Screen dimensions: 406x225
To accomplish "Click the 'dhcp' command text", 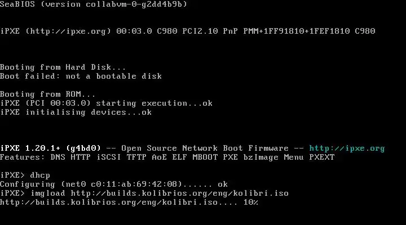I will (x=40, y=175).
